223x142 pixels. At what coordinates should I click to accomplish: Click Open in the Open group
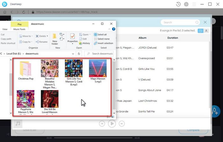pos(85,34)
